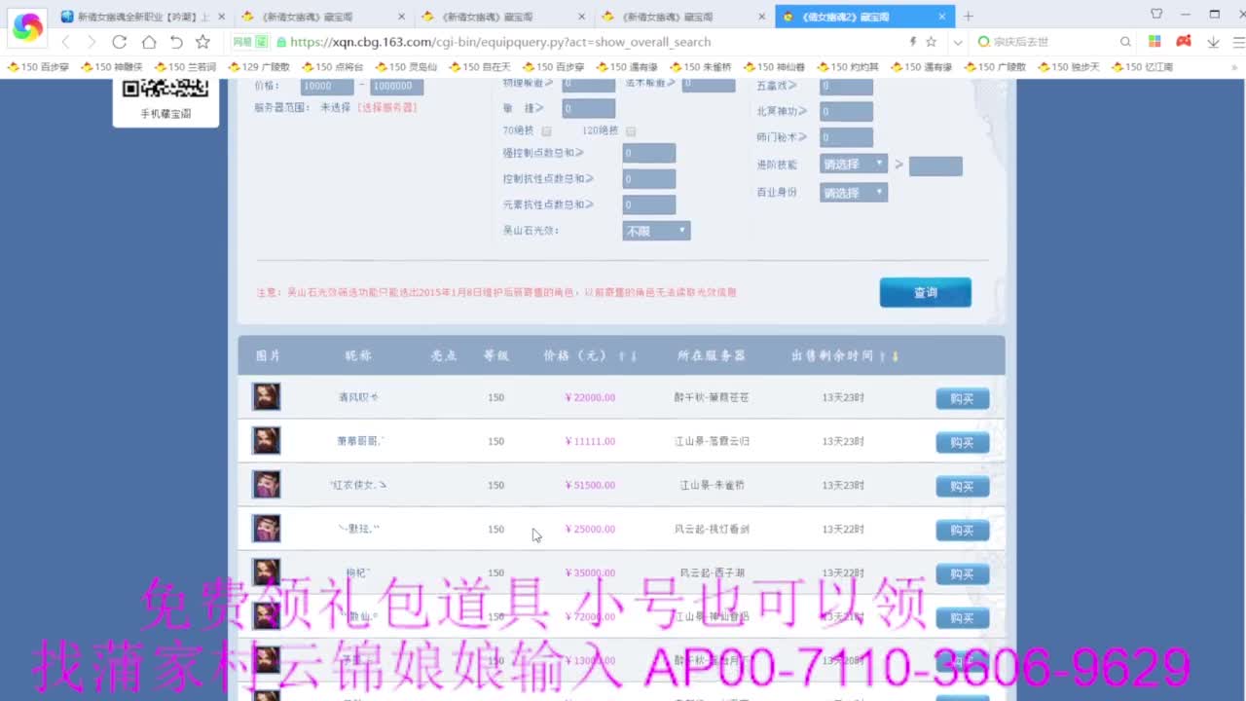Click the maximum price field 1000000

[397, 86]
